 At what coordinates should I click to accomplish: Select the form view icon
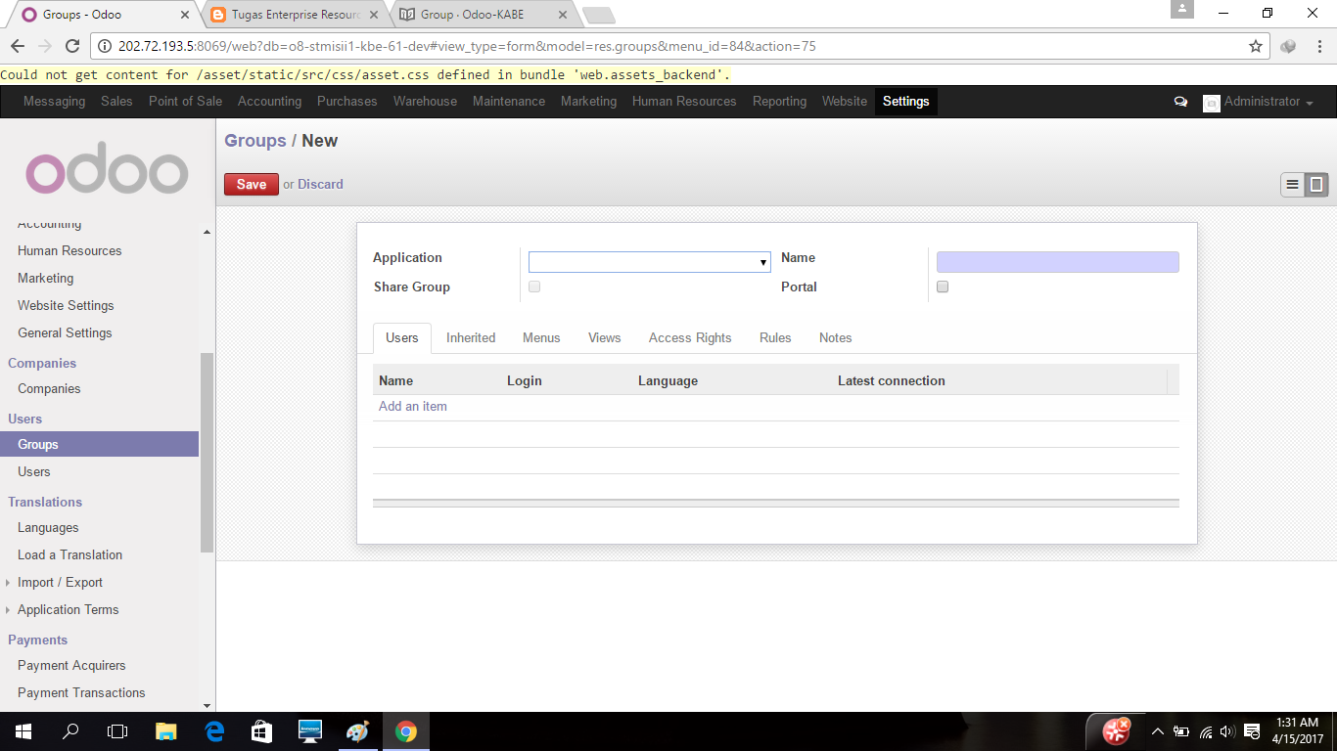pos(1314,184)
